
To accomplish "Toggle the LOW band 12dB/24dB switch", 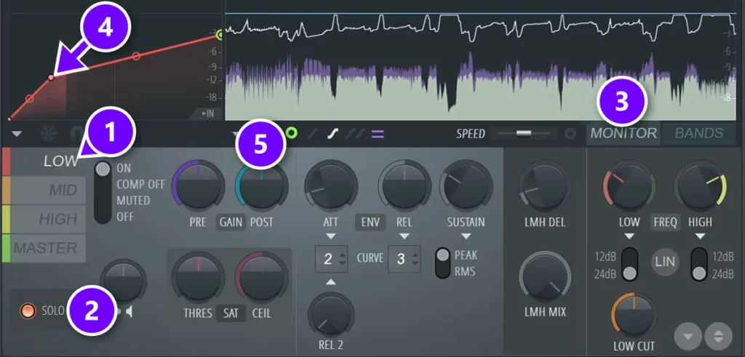I will [x=630, y=265].
